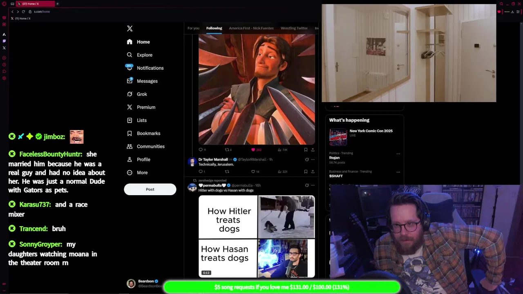Click Grok icon on the permabulla post

tap(307, 185)
